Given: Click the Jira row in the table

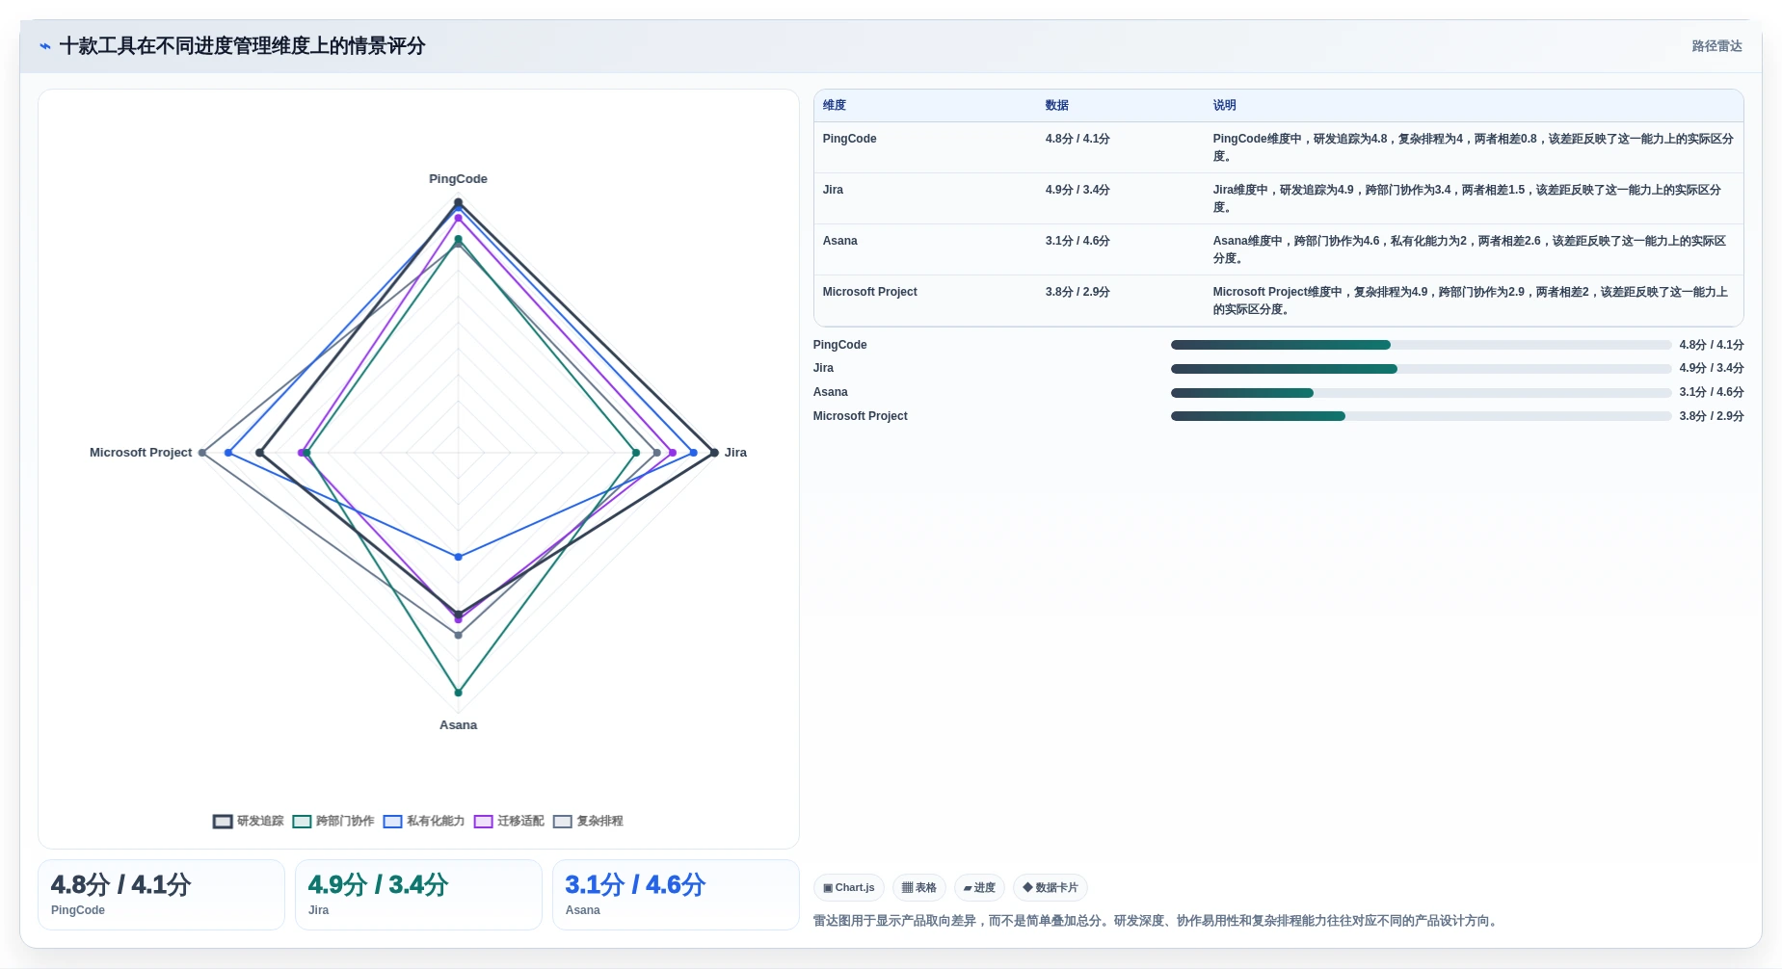Looking at the screenshot, I should (1278, 198).
